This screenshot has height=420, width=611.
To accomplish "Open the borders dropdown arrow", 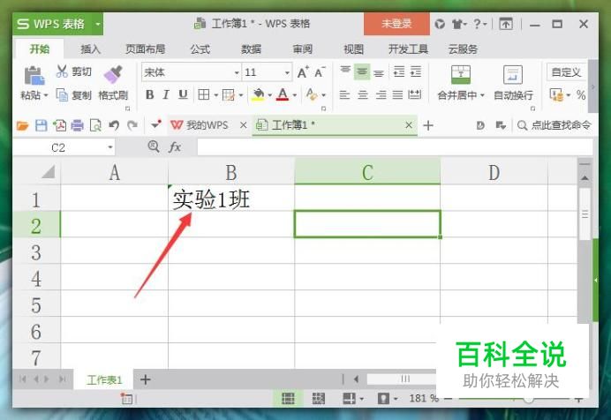I will [215, 95].
